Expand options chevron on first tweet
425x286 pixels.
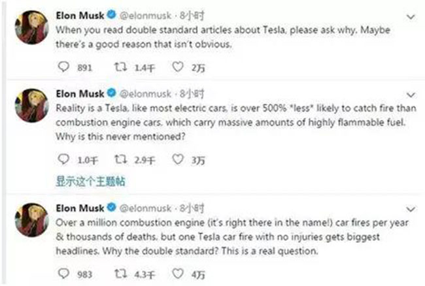click(411, 17)
